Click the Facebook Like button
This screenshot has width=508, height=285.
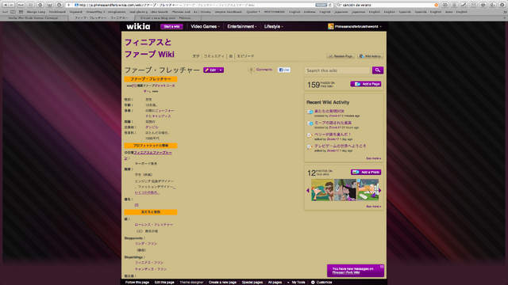(x=284, y=70)
